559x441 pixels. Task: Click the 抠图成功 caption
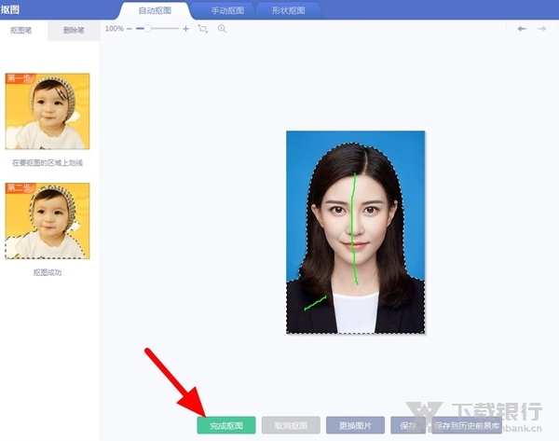tap(48, 272)
